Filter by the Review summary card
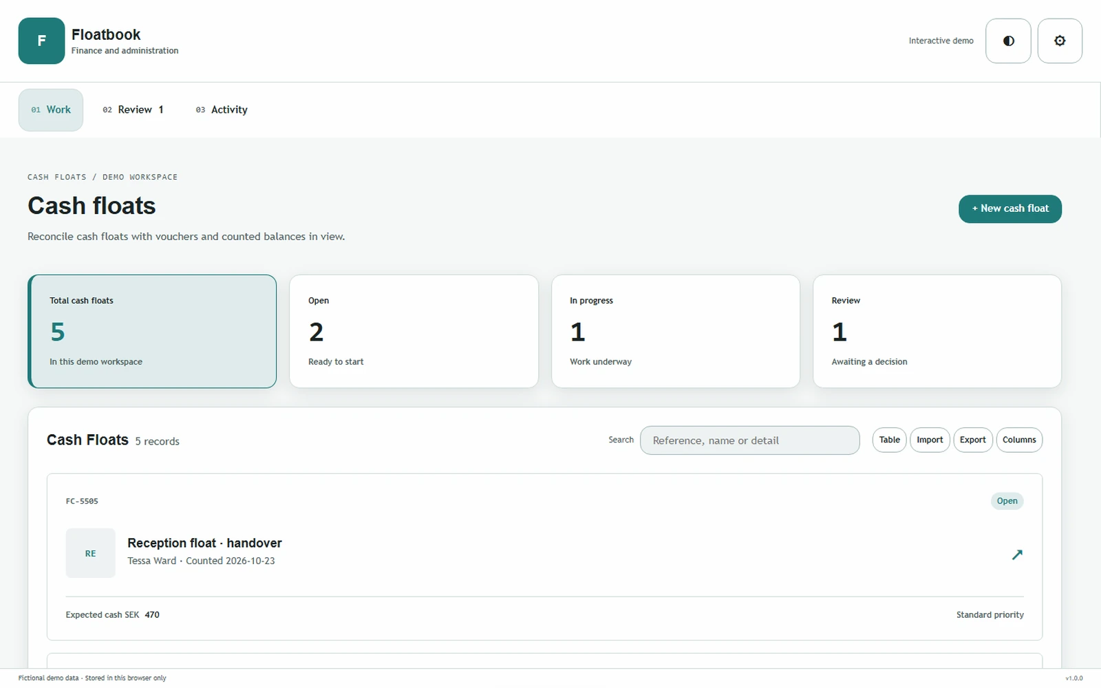 pyautogui.click(x=937, y=332)
